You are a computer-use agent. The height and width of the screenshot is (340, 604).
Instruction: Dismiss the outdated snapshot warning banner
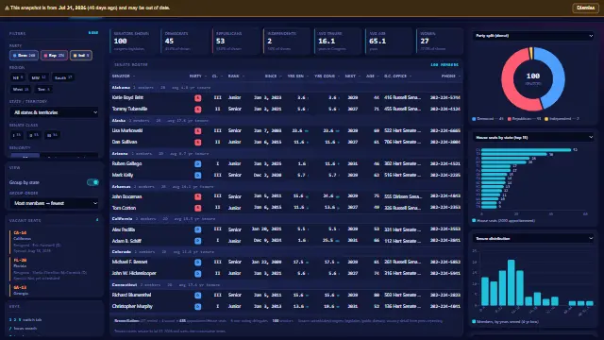coord(585,8)
